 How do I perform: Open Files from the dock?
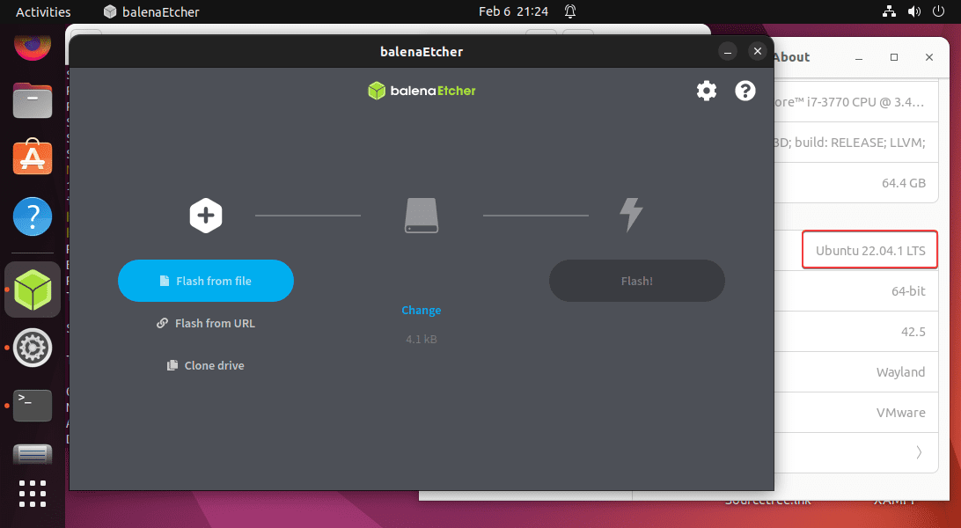click(33, 100)
